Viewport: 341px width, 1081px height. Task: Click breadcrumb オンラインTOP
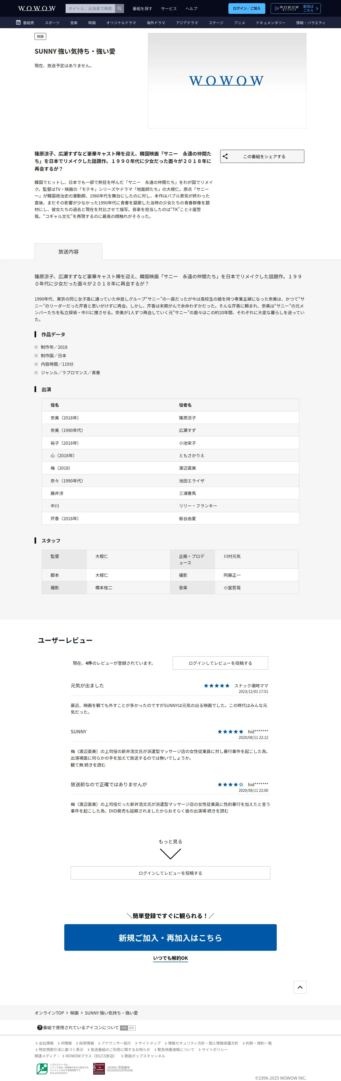tap(49, 1013)
